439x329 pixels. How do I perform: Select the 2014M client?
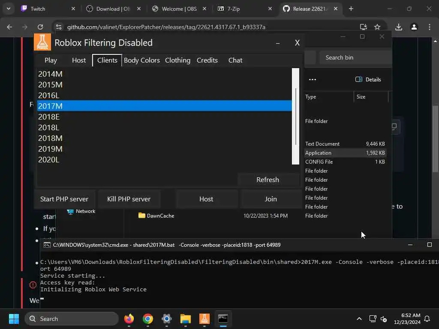point(164,74)
